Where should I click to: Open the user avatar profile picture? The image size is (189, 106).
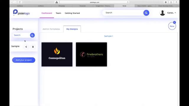[x=162, y=13]
